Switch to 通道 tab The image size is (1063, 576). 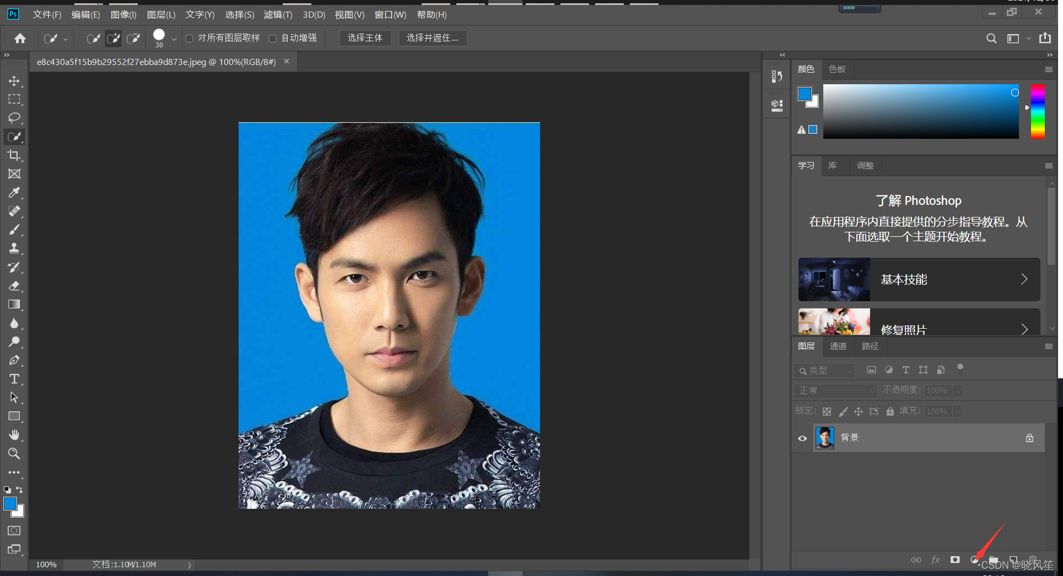tap(838, 346)
